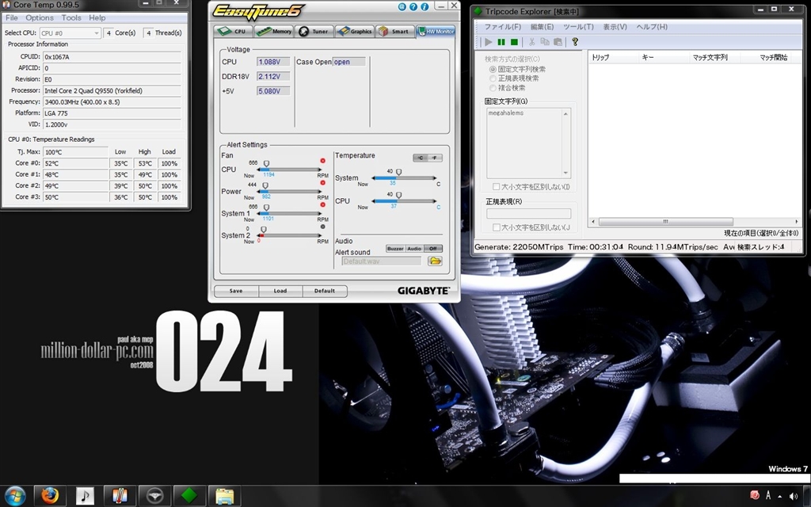Viewport: 811px width, 507px height.
Task: Open Help question mark icon in Tripcode Explorer
Action: [x=575, y=42]
